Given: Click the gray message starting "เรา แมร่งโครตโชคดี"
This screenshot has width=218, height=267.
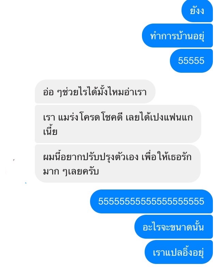Looking at the screenshot, I should 118,124.
